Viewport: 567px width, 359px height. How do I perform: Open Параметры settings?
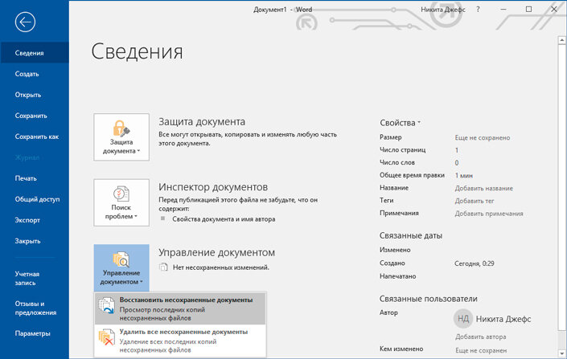pyautogui.click(x=35, y=333)
